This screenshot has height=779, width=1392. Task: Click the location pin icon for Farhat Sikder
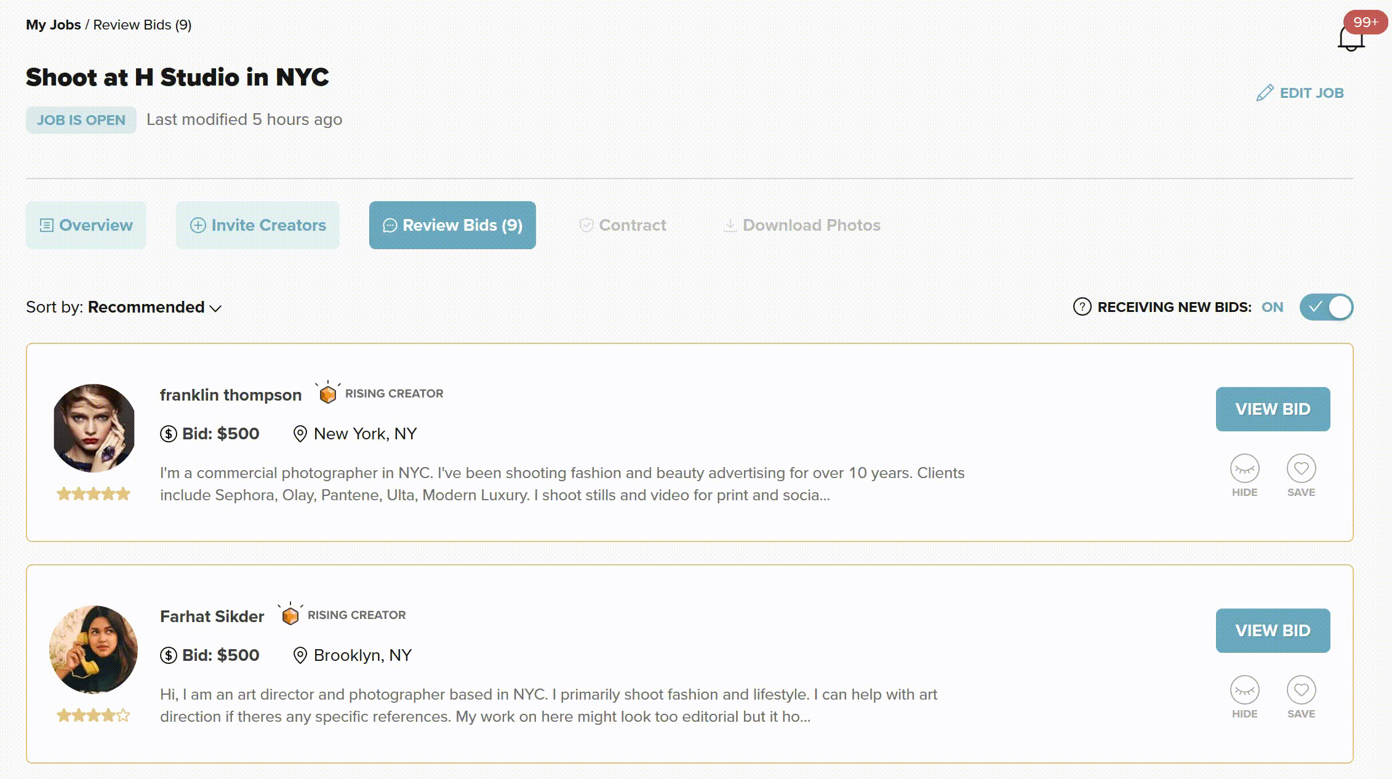[300, 655]
